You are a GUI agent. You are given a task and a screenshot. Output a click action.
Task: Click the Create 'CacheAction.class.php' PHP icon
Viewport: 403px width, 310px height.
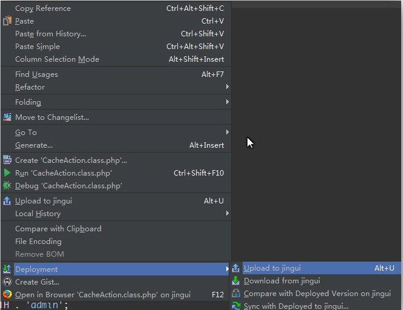point(7,160)
